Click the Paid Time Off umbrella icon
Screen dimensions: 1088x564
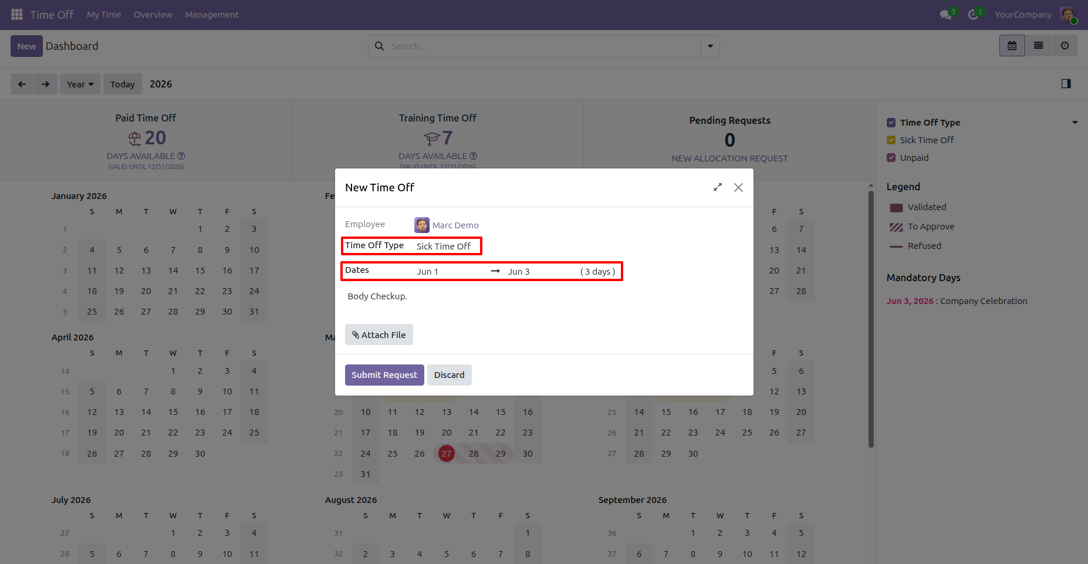coord(135,139)
